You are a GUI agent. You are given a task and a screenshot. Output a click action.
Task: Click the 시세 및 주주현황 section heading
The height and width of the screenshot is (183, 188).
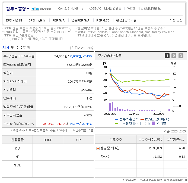pyautogui.click(x=17, y=48)
